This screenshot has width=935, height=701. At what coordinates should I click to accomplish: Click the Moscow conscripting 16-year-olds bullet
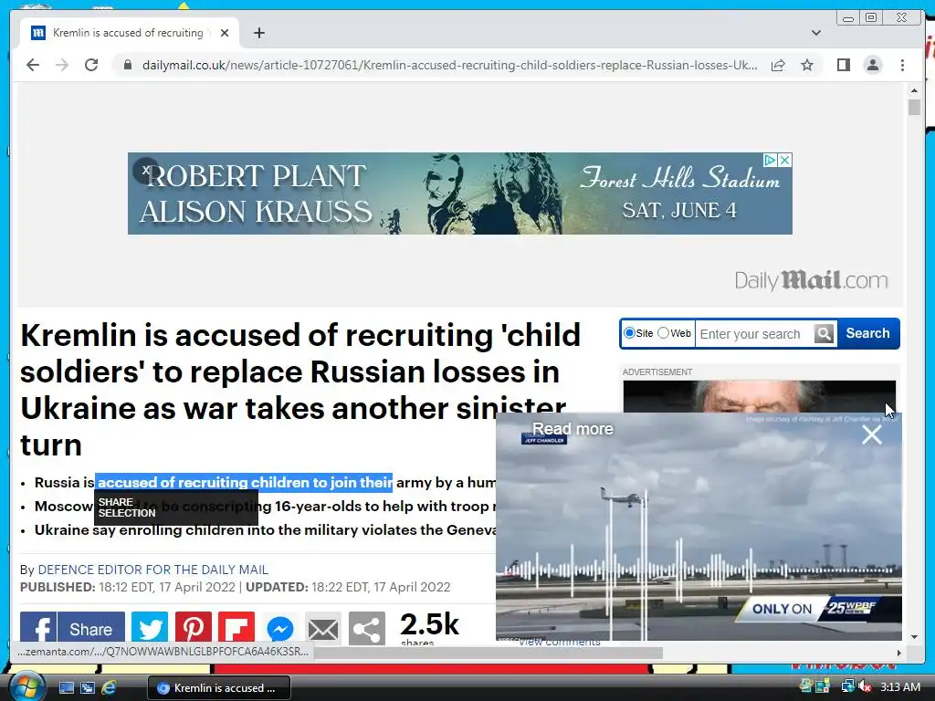(x=266, y=506)
